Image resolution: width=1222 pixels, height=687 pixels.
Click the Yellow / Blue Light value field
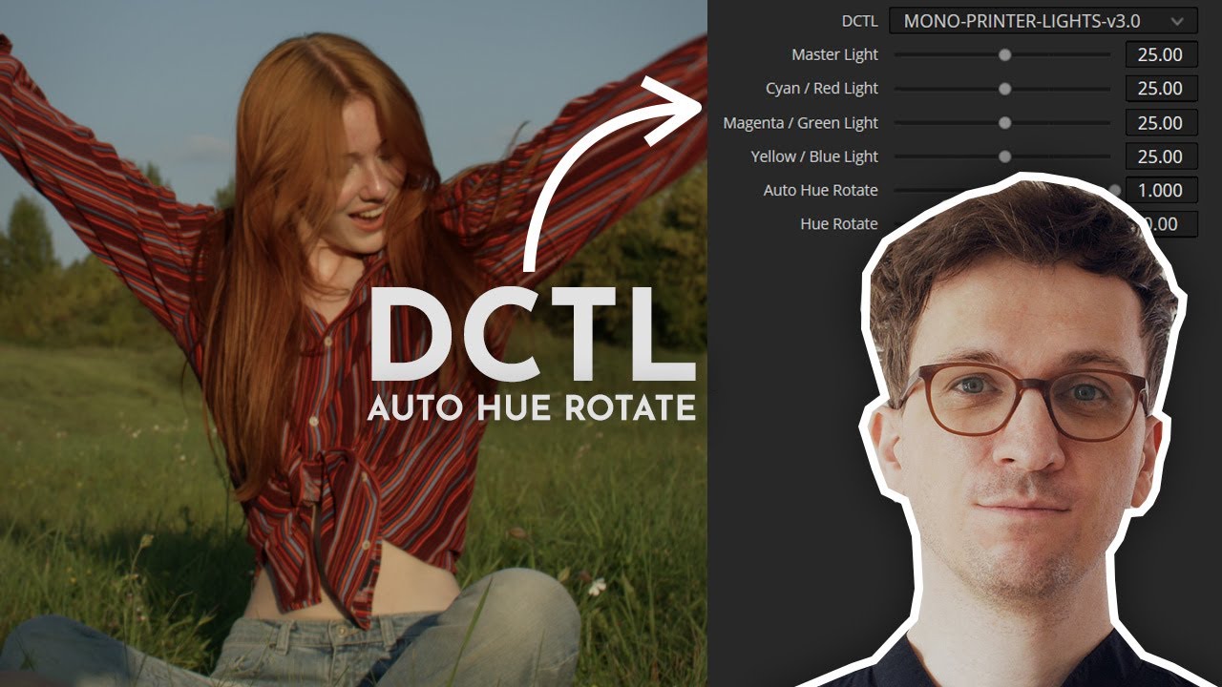[1161, 156]
